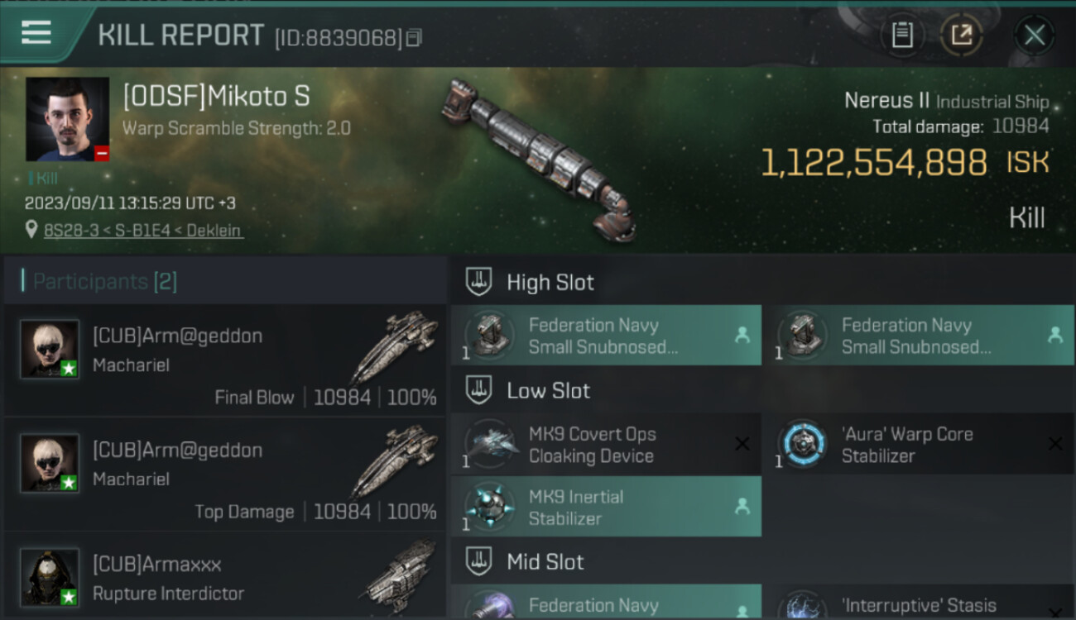Open Mikoto S pilot portrait
Image resolution: width=1076 pixels, height=620 pixels.
[67, 119]
